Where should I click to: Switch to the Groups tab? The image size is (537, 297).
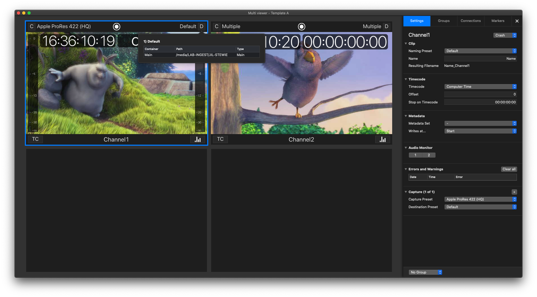444,21
